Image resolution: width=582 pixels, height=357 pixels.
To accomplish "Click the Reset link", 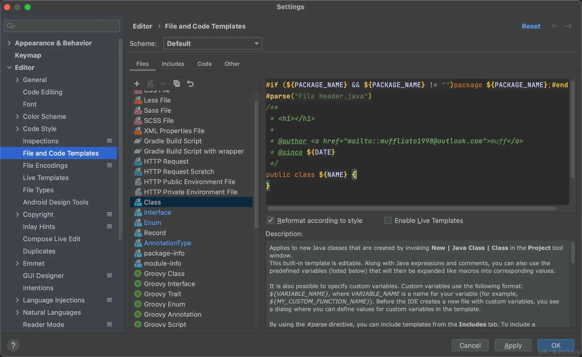I will click(531, 26).
